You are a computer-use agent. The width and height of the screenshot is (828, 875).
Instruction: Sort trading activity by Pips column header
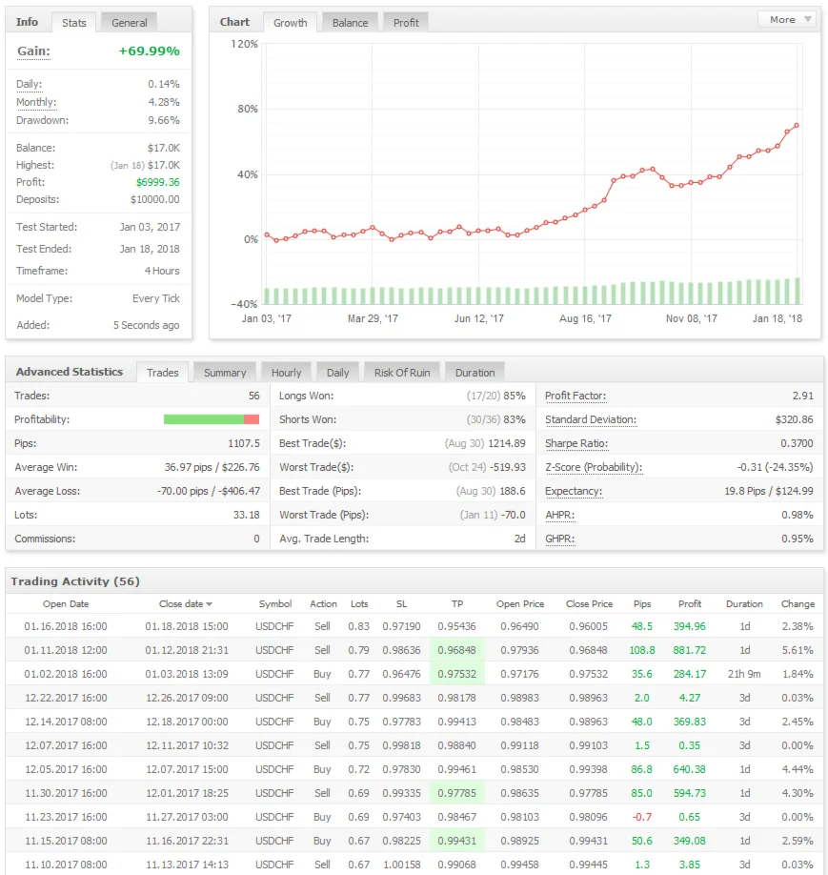point(642,604)
